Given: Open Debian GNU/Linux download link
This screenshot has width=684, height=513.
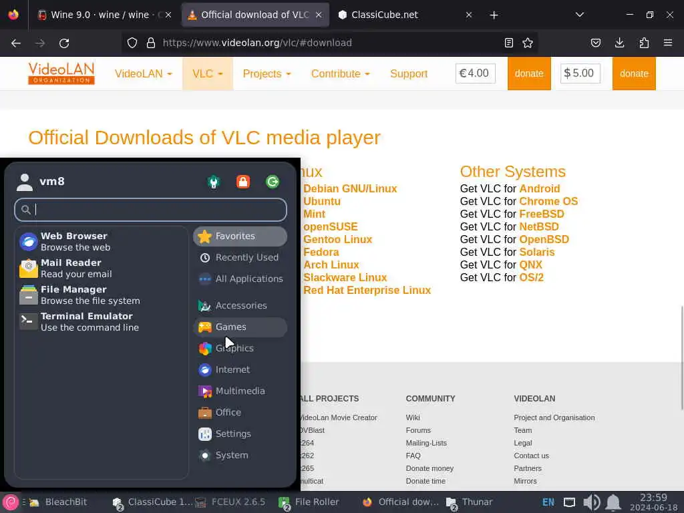Looking at the screenshot, I should tap(350, 189).
